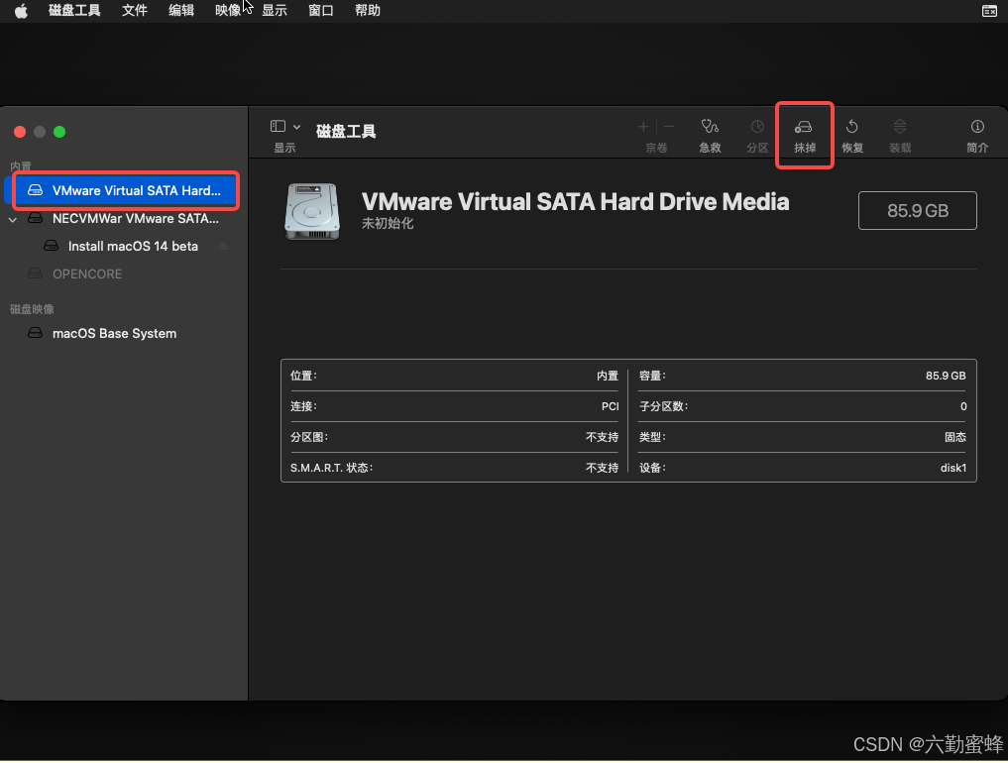
Task: Click the VMware Virtual SATA Hard Drive Media title
Action: [575, 202]
